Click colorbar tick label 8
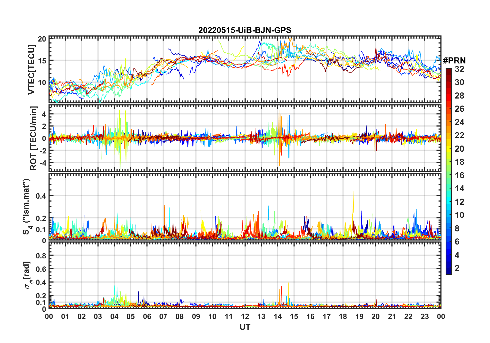Screen dimensions: 490x343 (x=457, y=228)
